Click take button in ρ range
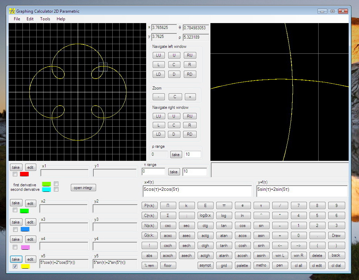The image size is (359, 280). click(176, 155)
